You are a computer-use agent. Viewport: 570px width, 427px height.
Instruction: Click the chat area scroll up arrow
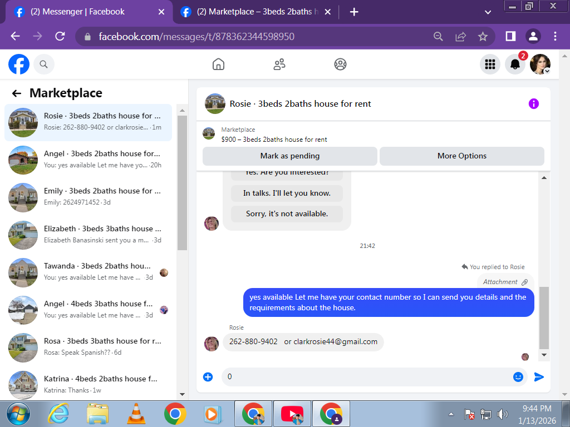point(544,178)
